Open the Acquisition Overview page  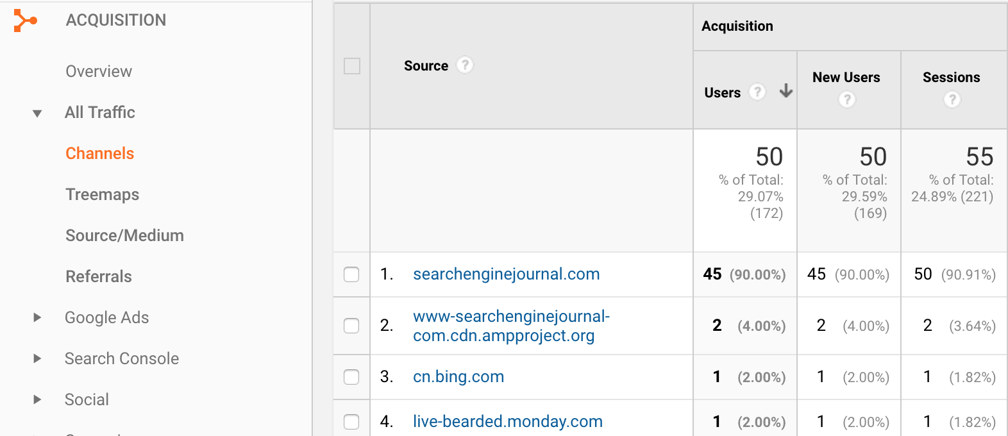click(x=99, y=71)
